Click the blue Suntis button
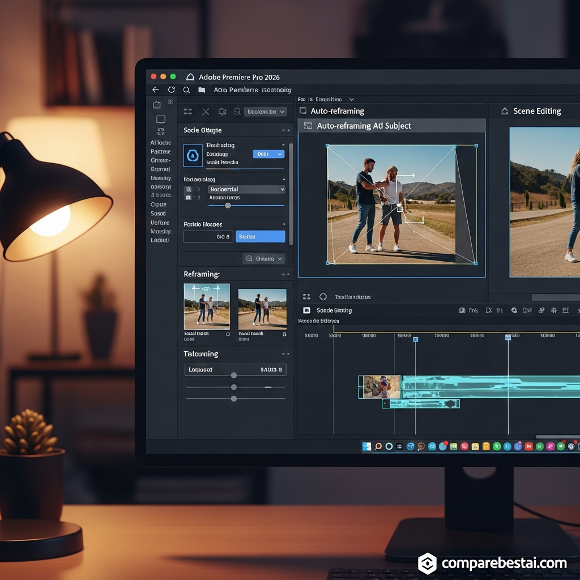Screen dimensions: 580x580 [261, 236]
